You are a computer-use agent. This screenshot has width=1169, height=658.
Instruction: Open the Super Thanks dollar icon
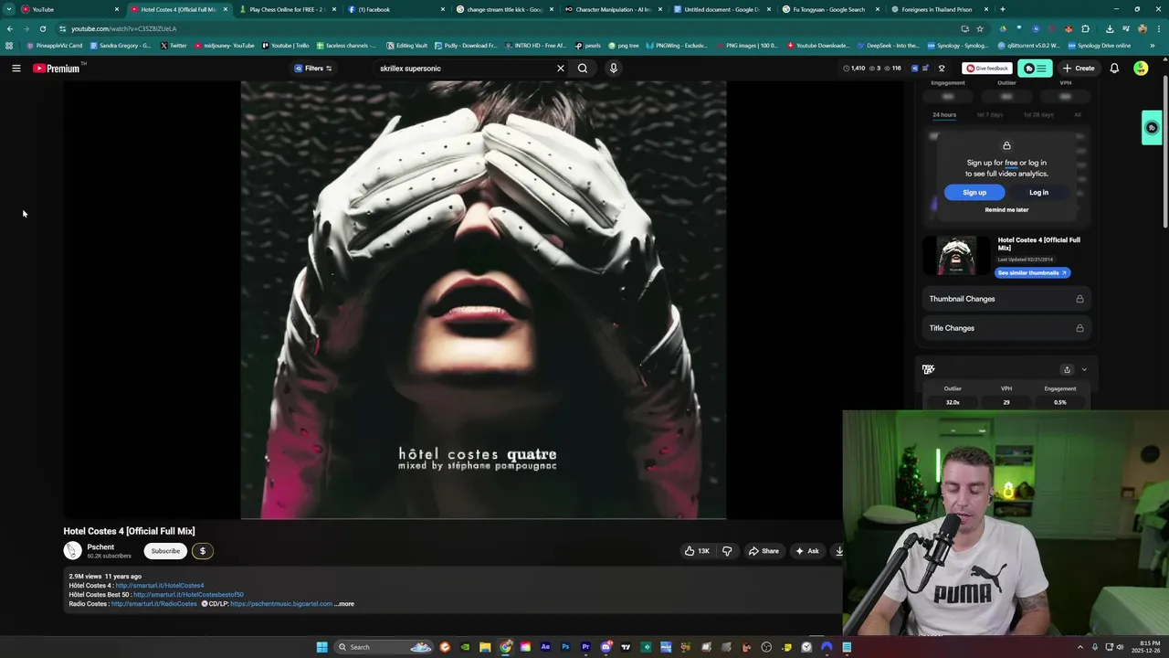[x=203, y=551]
